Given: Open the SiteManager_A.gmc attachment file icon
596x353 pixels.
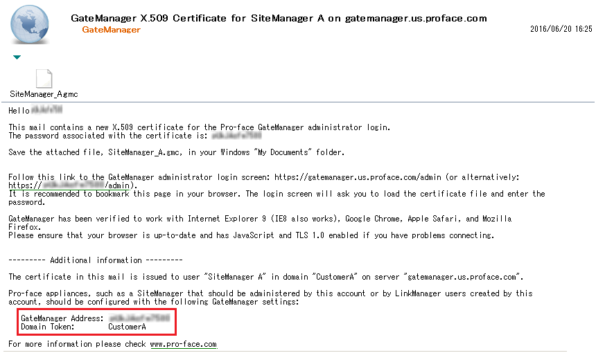Looking at the screenshot, I should click(x=44, y=78).
